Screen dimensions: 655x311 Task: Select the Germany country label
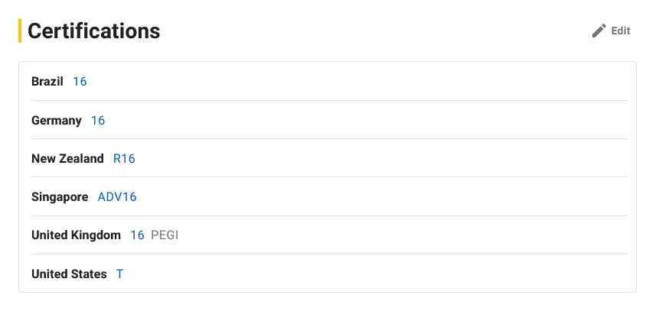click(x=57, y=120)
